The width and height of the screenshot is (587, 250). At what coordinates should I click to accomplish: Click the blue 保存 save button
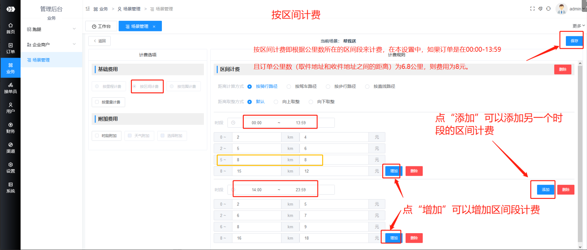[574, 41]
